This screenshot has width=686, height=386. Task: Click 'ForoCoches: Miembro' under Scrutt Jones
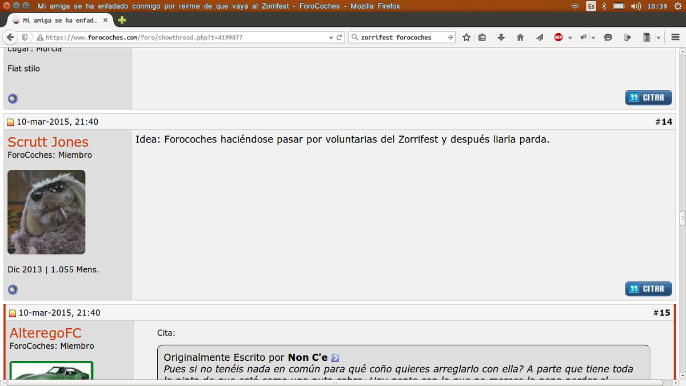50,156
